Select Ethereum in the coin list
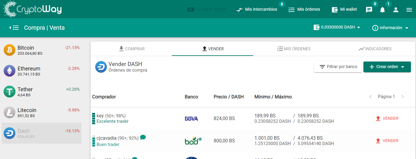 click(42, 71)
